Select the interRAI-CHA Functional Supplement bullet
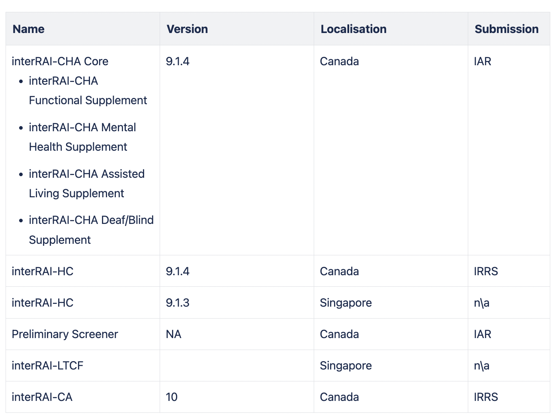The height and width of the screenshot is (420, 559). pyautogui.click(x=88, y=91)
